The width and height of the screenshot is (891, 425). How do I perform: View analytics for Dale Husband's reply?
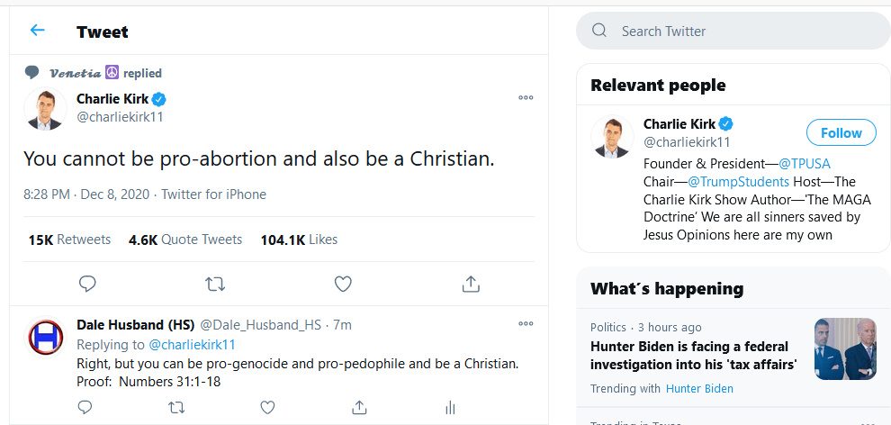(x=450, y=407)
